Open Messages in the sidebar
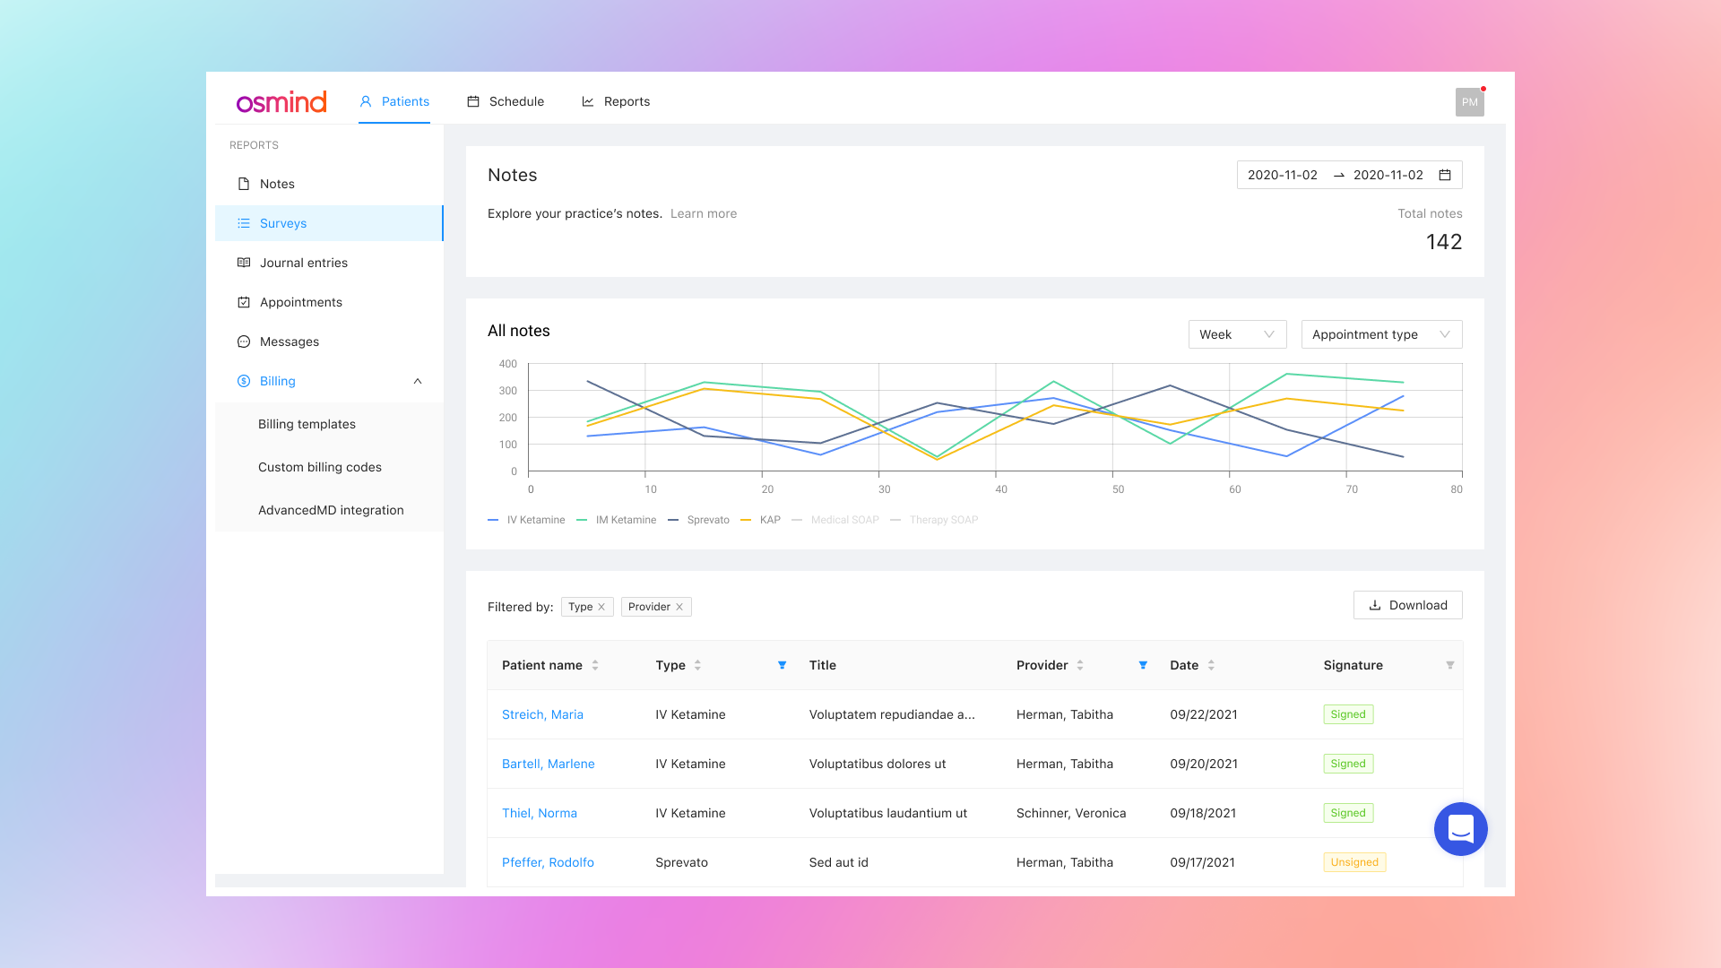Screen dimensions: 1721x968 329,341
